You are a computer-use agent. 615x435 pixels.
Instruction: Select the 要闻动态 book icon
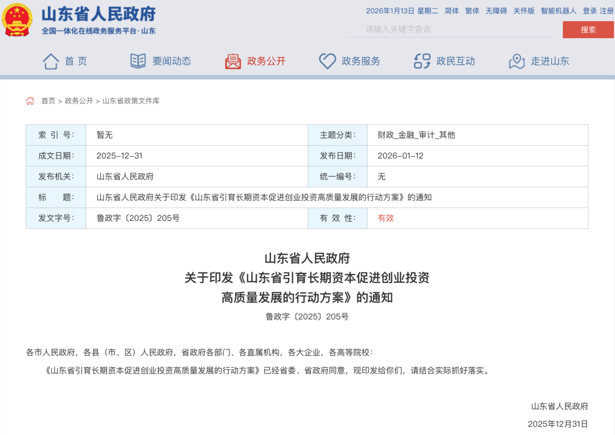(137, 61)
